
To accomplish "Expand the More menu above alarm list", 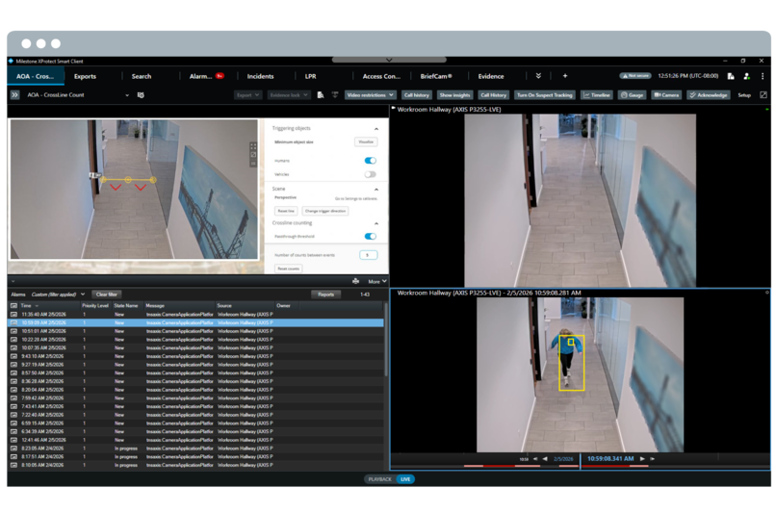I will point(375,281).
